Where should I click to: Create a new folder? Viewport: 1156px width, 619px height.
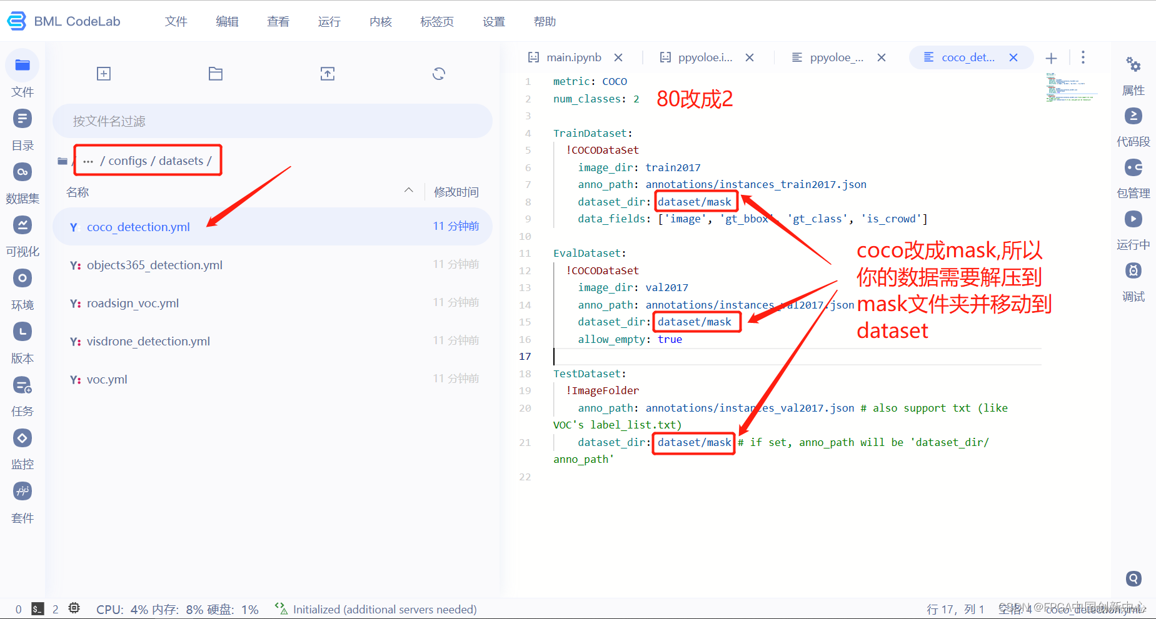point(216,74)
